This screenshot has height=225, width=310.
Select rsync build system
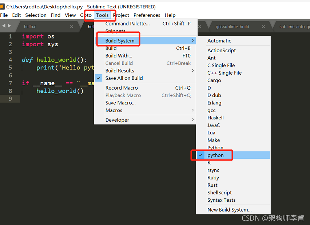(233, 170)
